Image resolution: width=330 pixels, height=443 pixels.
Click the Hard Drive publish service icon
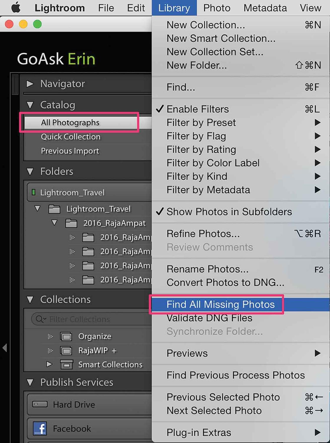40,404
